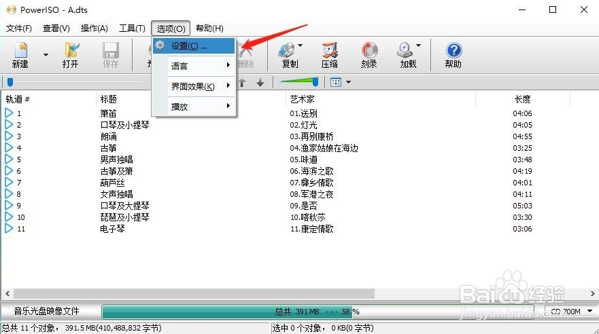Open the 文件(F) menu
The image size is (599, 334).
(19, 29)
